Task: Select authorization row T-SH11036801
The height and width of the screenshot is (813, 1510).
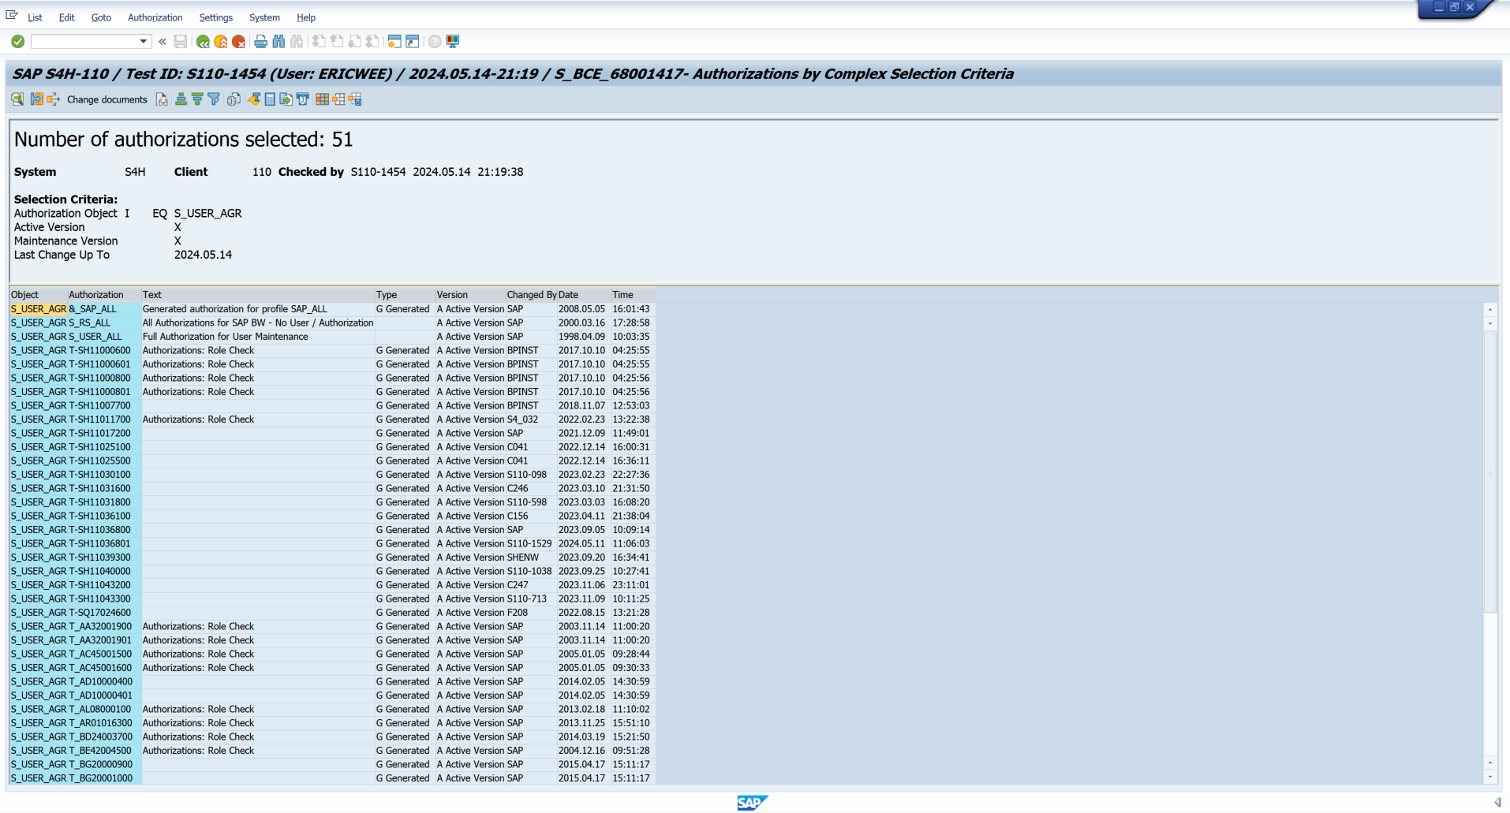Action: coord(99,543)
